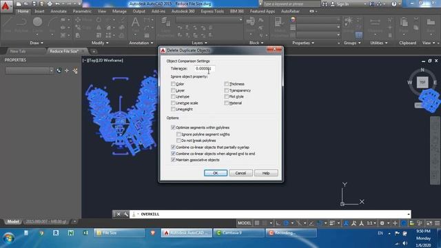This screenshot has height=248, width=441.
Task: Uncheck Maintain associative objects checkbox
Action: (x=173, y=160)
